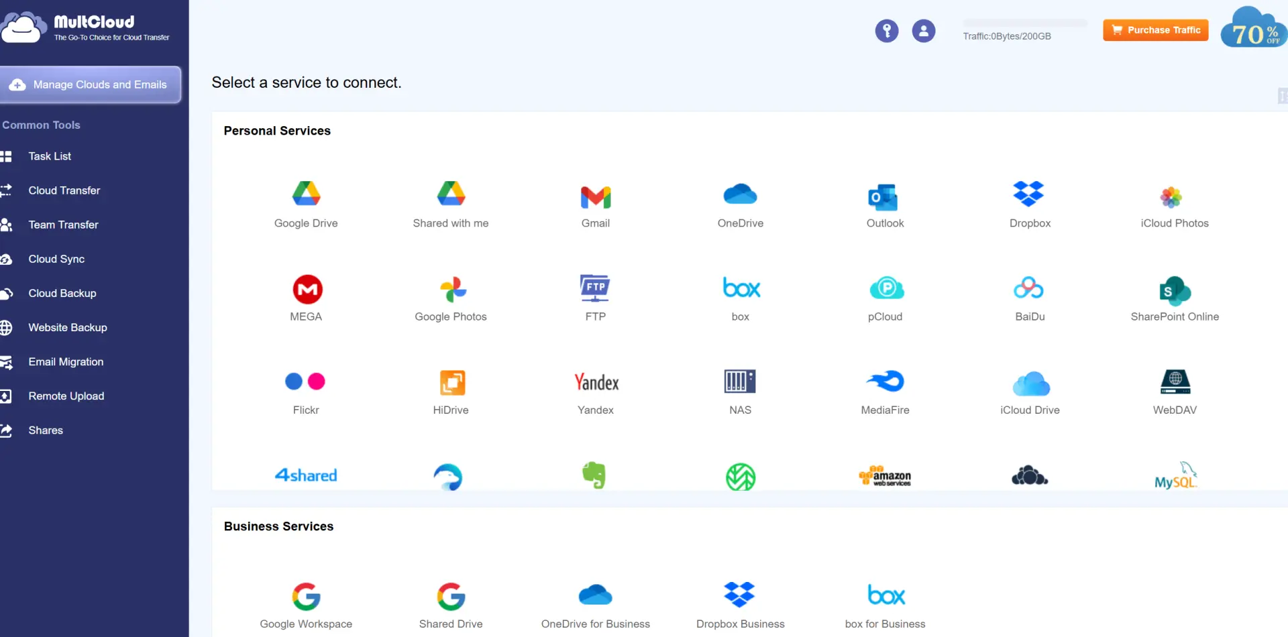
Task: Click the traffic usage progress bar
Action: tap(1025, 23)
